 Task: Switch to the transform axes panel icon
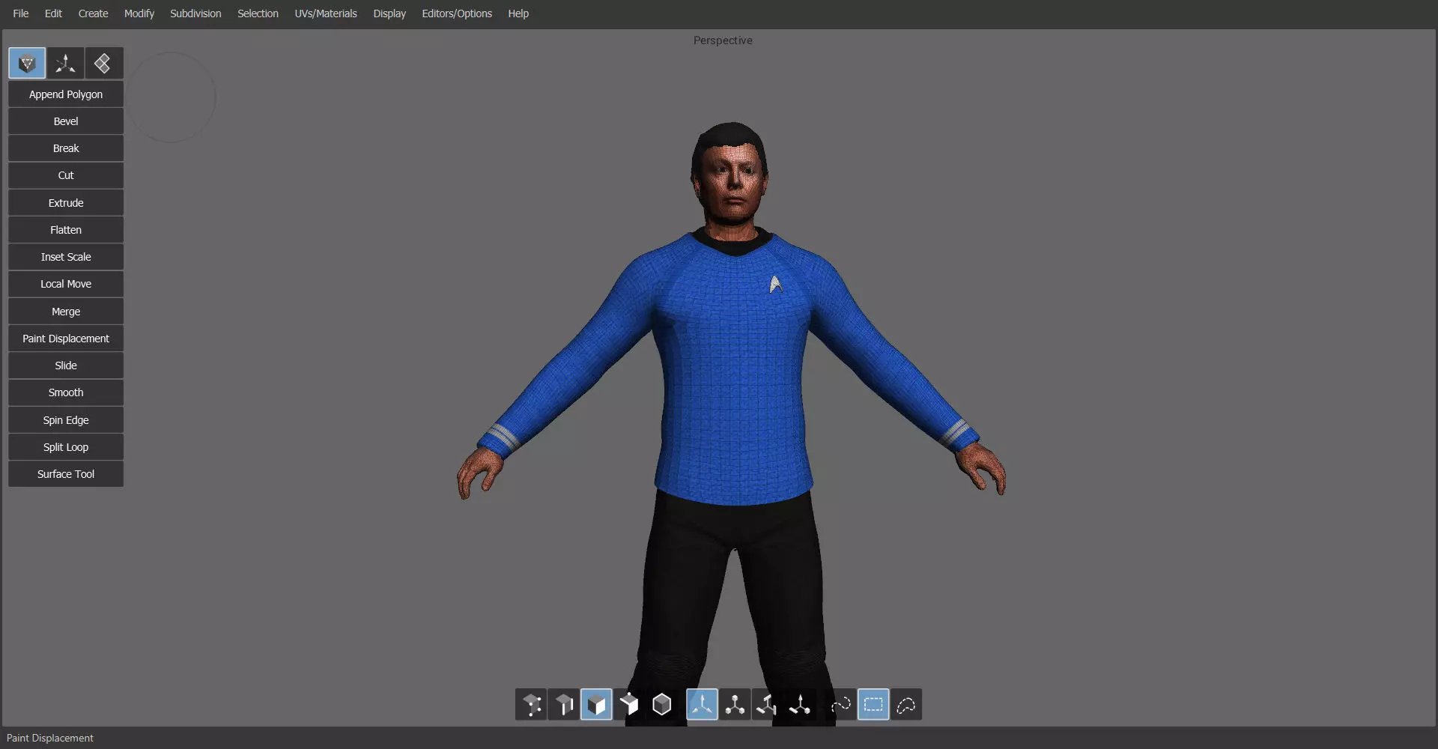pos(65,64)
